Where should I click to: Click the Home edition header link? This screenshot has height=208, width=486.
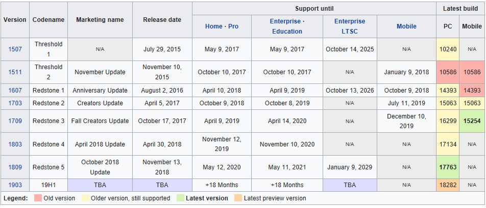click(x=213, y=26)
